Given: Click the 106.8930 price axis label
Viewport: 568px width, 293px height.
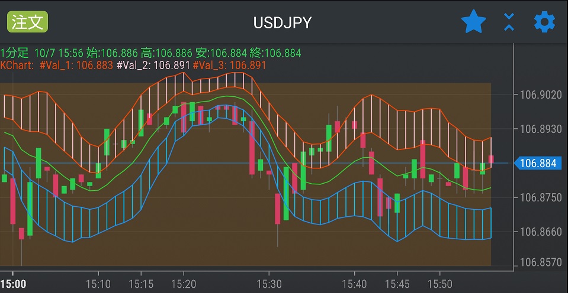Looking at the screenshot, I should click(x=541, y=129).
